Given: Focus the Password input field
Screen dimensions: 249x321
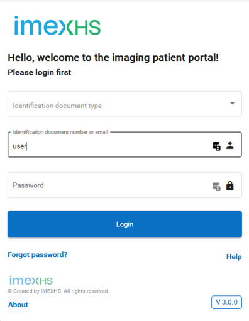Looking at the screenshot, I should [x=124, y=185].
